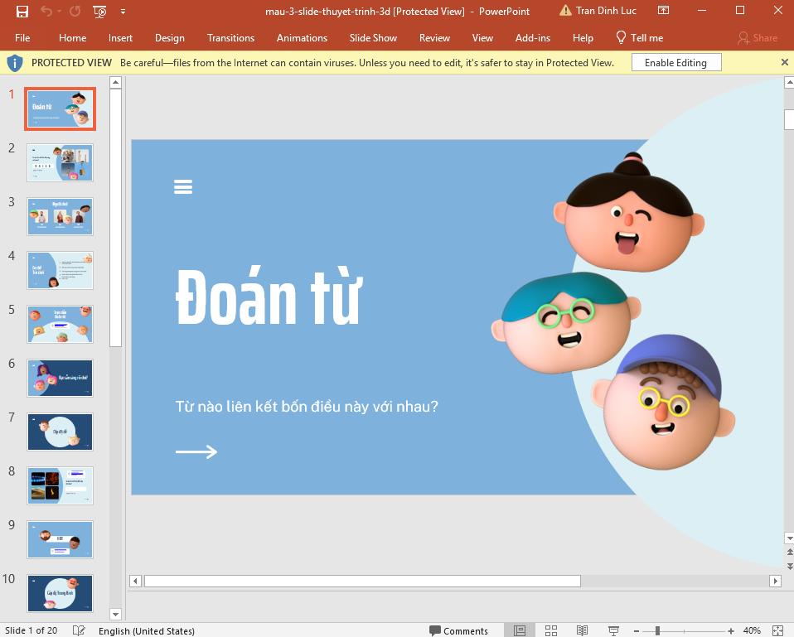The height and width of the screenshot is (637, 794).
Task: Start Slide Show from Beginning on Quick Access Toolbar
Action: 99,11
